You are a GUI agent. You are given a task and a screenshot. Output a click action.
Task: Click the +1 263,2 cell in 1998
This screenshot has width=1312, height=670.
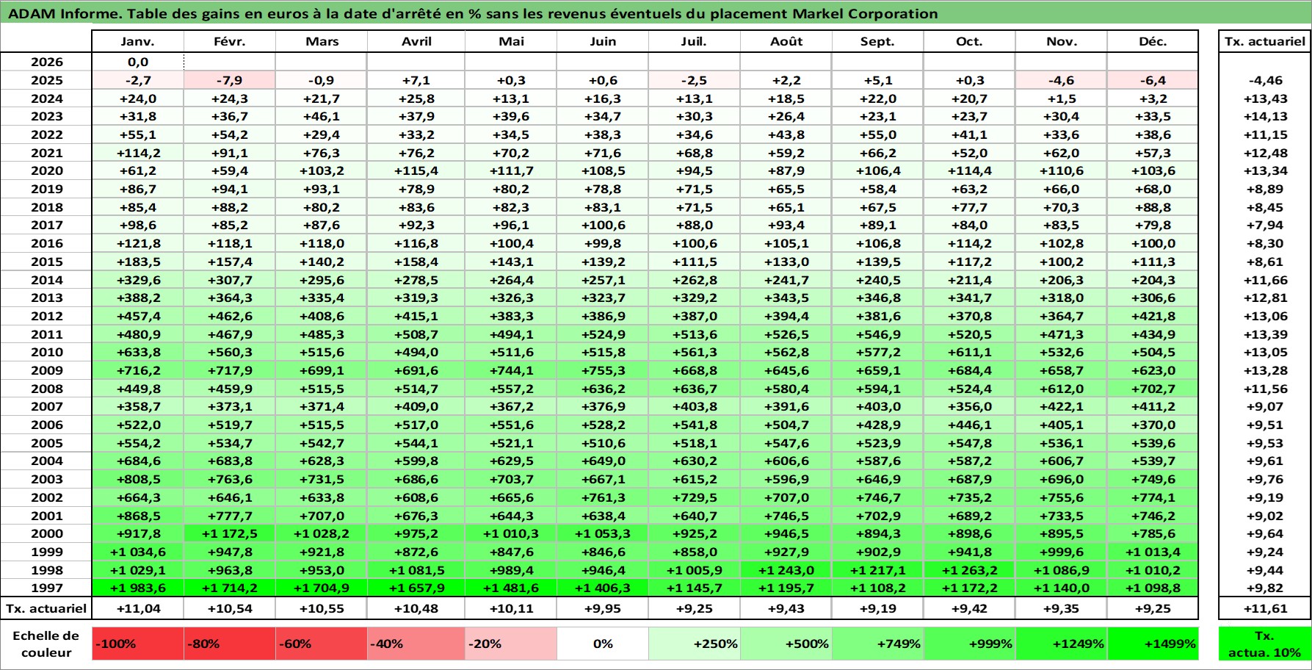pos(969,570)
